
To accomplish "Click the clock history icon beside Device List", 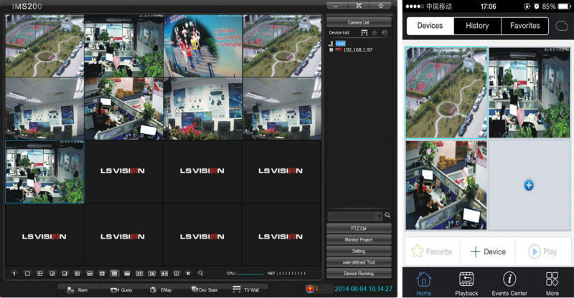I will (385, 33).
